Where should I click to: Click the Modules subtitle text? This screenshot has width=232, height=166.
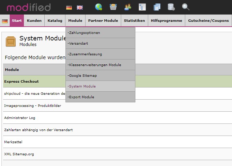[x=28, y=45]
